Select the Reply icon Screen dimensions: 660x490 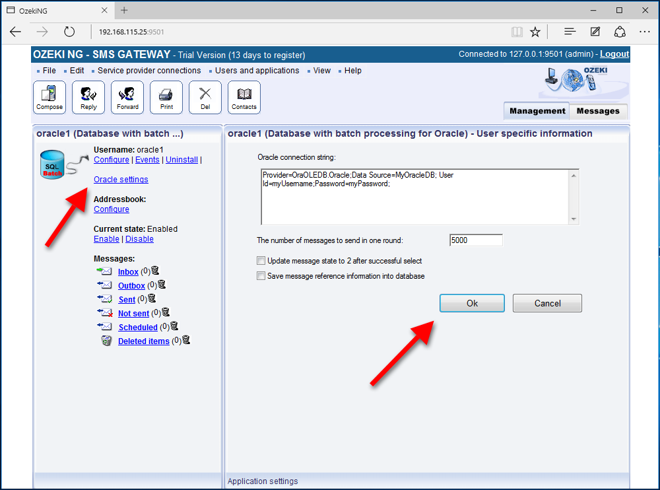tap(88, 96)
